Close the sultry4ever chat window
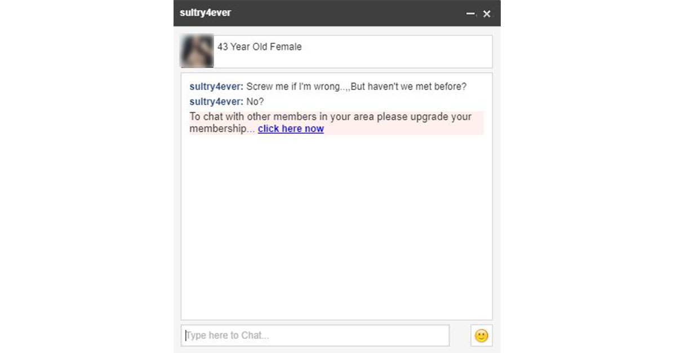The height and width of the screenshot is (353, 676). coord(487,13)
